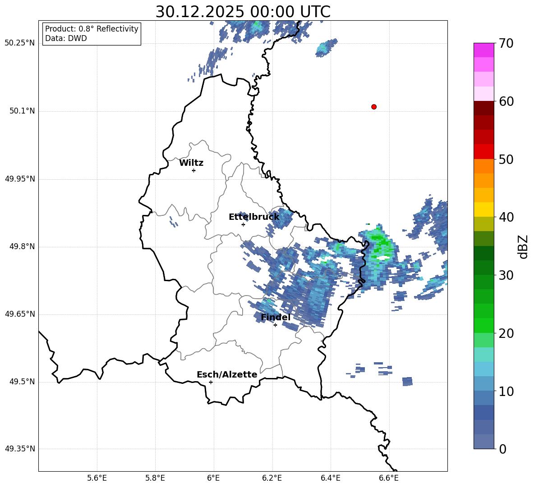This screenshot has height=487, width=534.
Task: Click the dark red colorbar segment below 60
Action: 483,108
